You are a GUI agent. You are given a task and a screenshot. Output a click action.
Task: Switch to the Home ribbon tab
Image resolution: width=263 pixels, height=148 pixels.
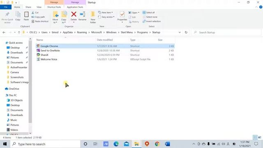tap(17, 7)
